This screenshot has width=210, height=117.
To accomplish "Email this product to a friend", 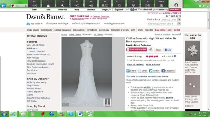I will tap(142, 71).
